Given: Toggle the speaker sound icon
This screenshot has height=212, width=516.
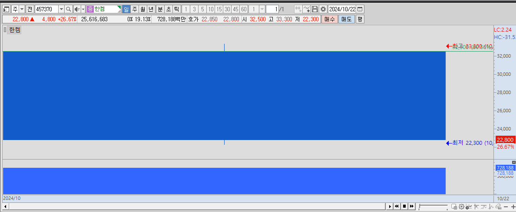Looking at the screenshot, I should point(77,9).
